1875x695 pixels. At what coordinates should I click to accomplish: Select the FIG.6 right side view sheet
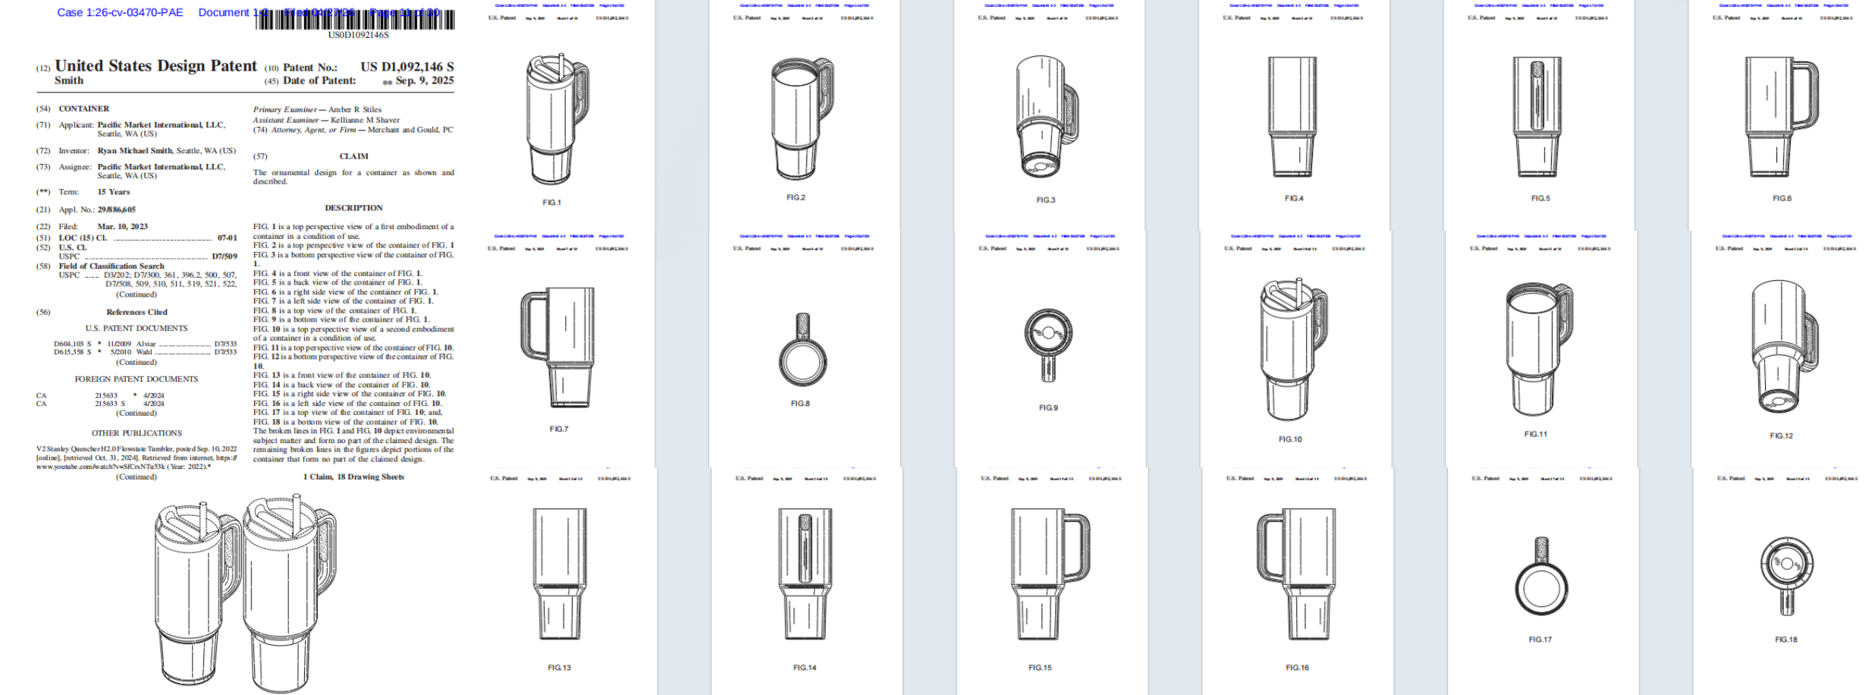(x=1782, y=115)
